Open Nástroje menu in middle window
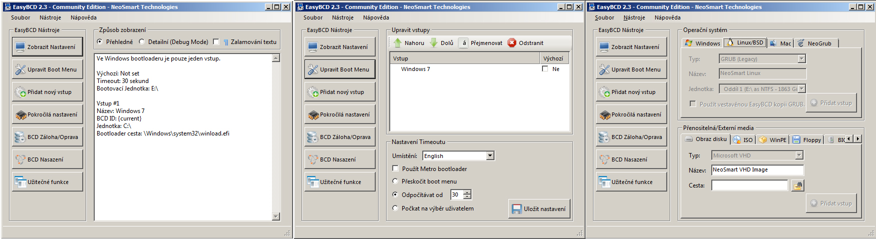 [343, 17]
